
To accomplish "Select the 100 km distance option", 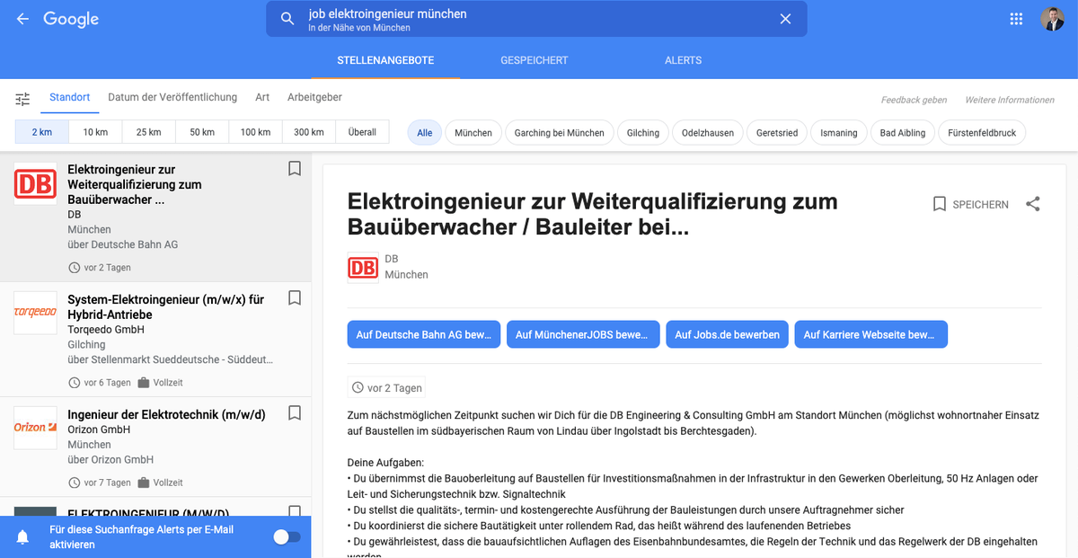I will coord(255,132).
